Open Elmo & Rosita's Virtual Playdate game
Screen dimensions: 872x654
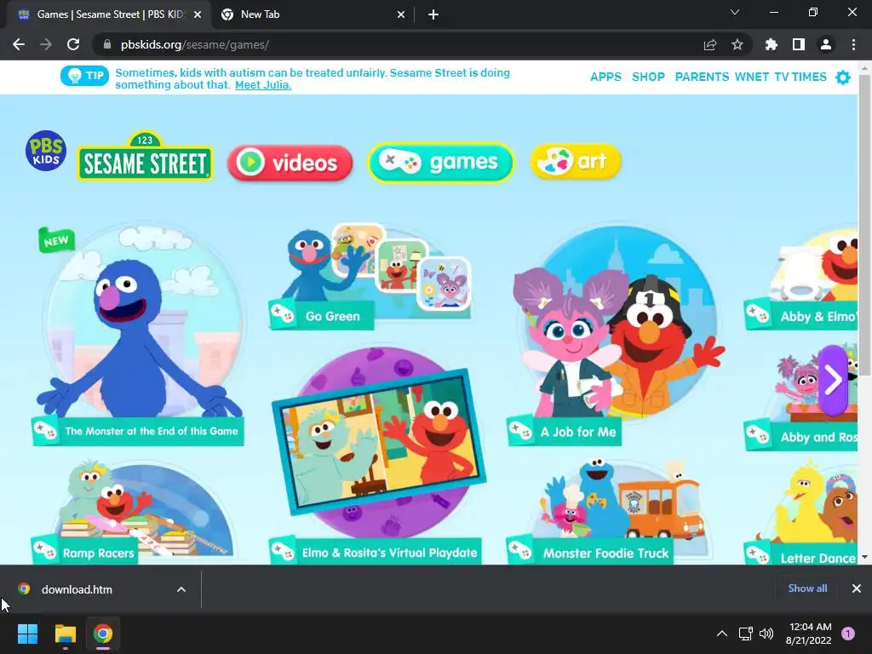tap(377, 456)
